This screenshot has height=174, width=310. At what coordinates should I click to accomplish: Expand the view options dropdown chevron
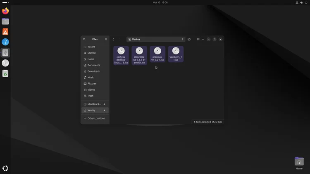click(203, 39)
